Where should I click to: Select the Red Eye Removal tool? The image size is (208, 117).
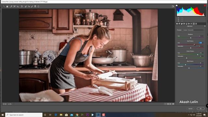pyautogui.click(x=29, y=6)
